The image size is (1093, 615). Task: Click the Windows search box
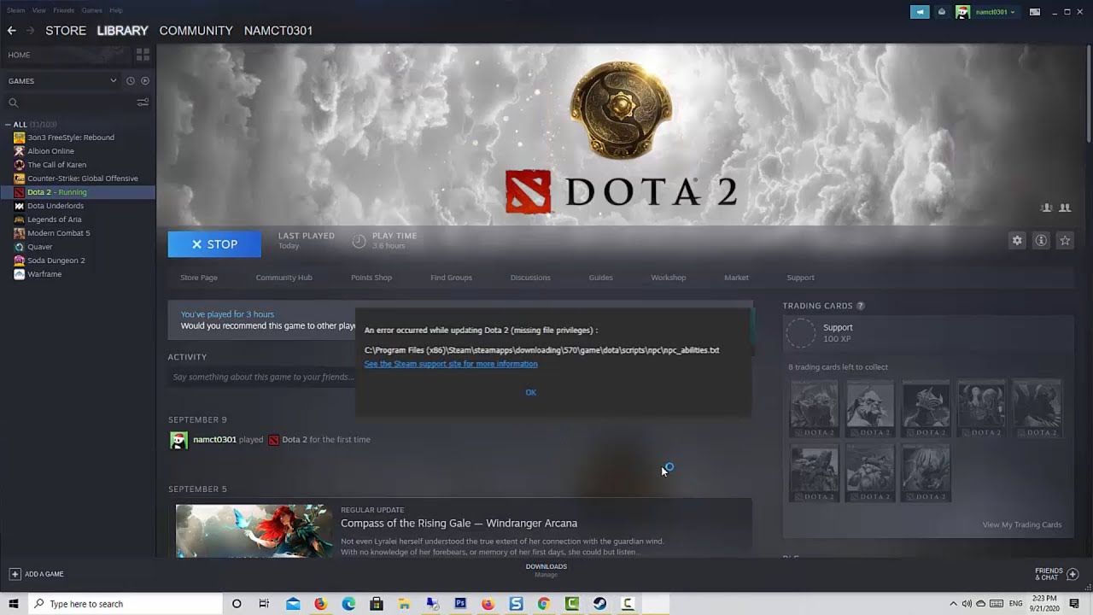coord(126,604)
